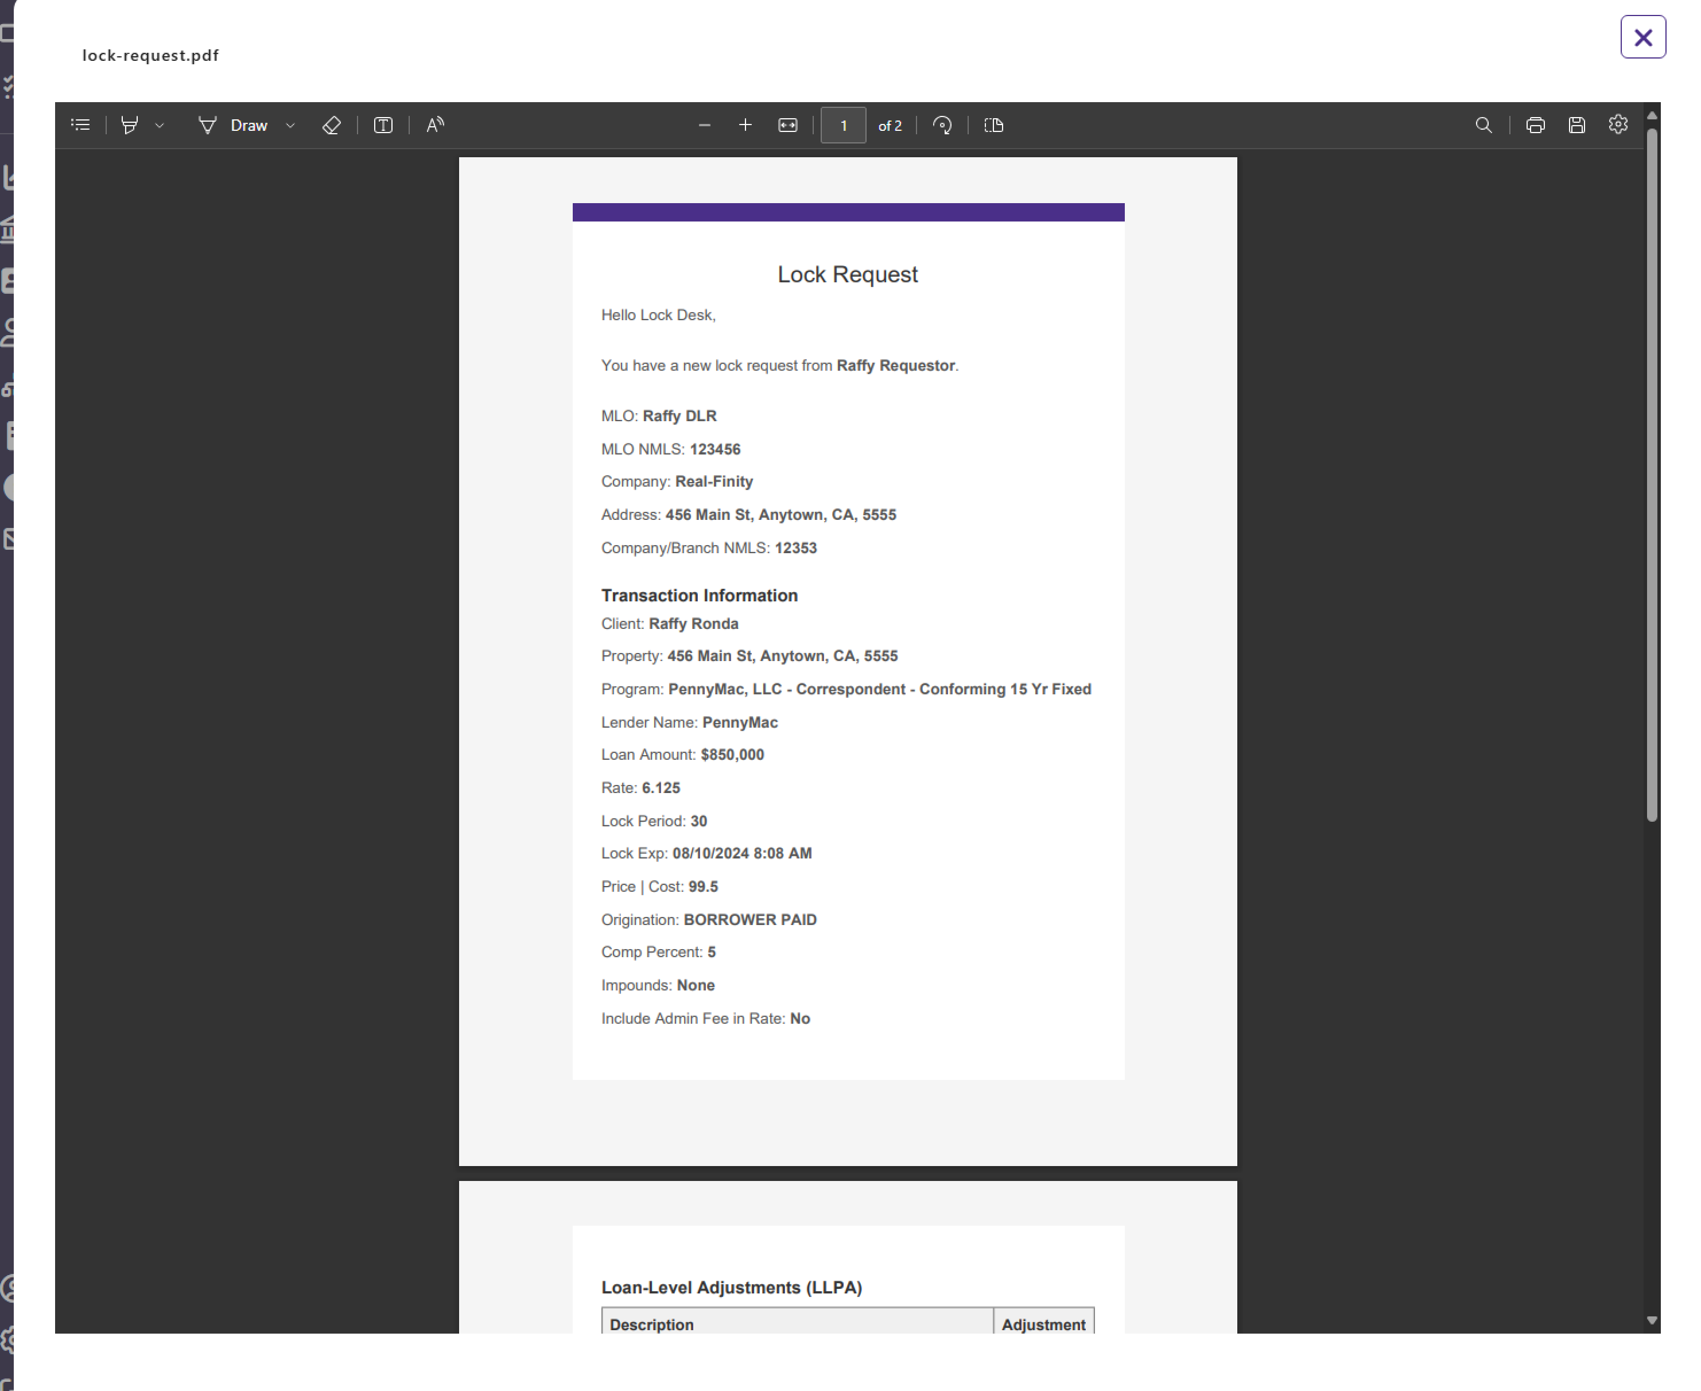Save the PDF document
Image resolution: width=1701 pixels, height=1391 pixels.
pos(1576,125)
